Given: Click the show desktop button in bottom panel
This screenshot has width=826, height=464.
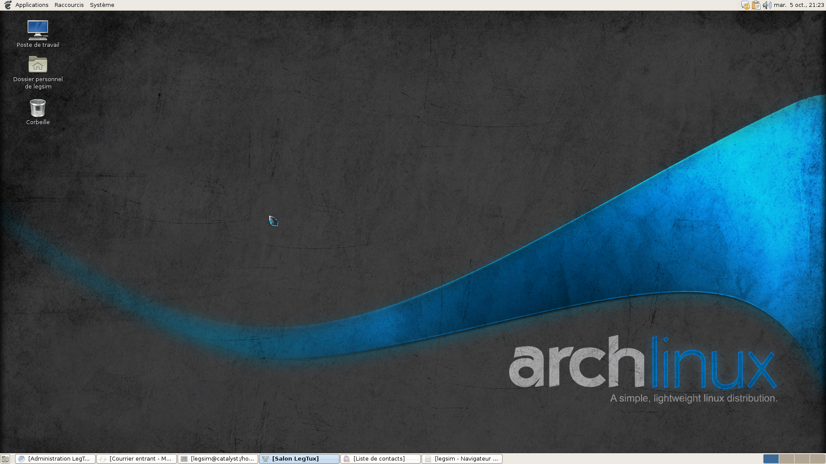Looking at the screenshot, I should pos(5,459).
